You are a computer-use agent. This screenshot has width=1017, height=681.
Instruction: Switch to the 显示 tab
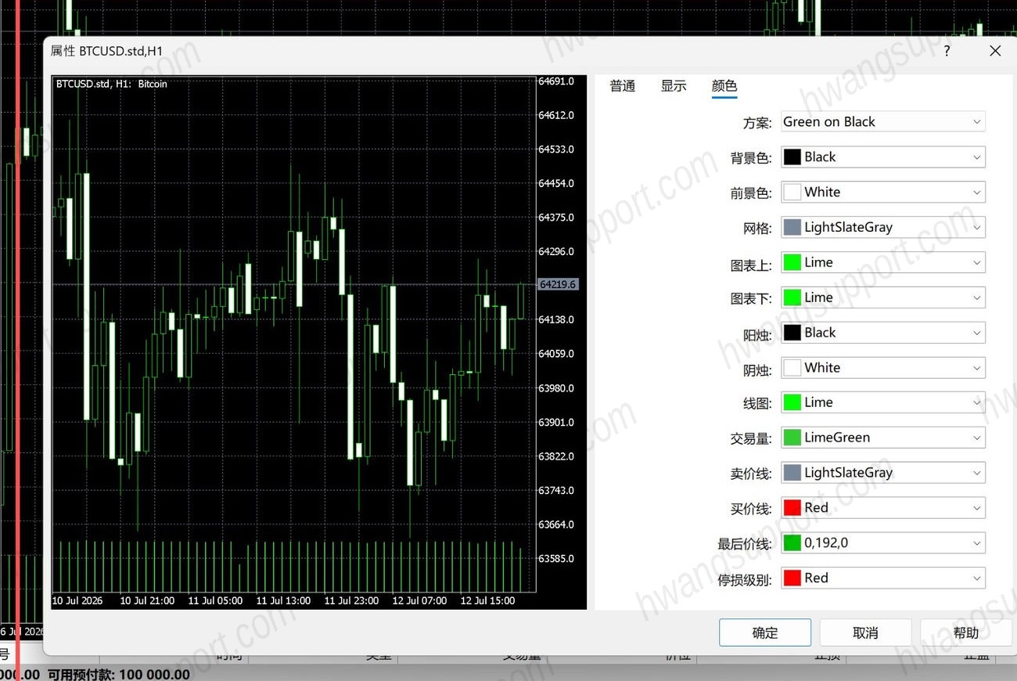pyautogui.click(x=674, y=86)
